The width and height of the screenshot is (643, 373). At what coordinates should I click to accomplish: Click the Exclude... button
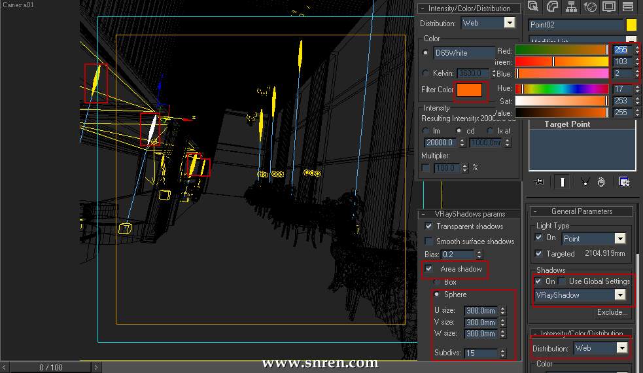tap(612, 312)
